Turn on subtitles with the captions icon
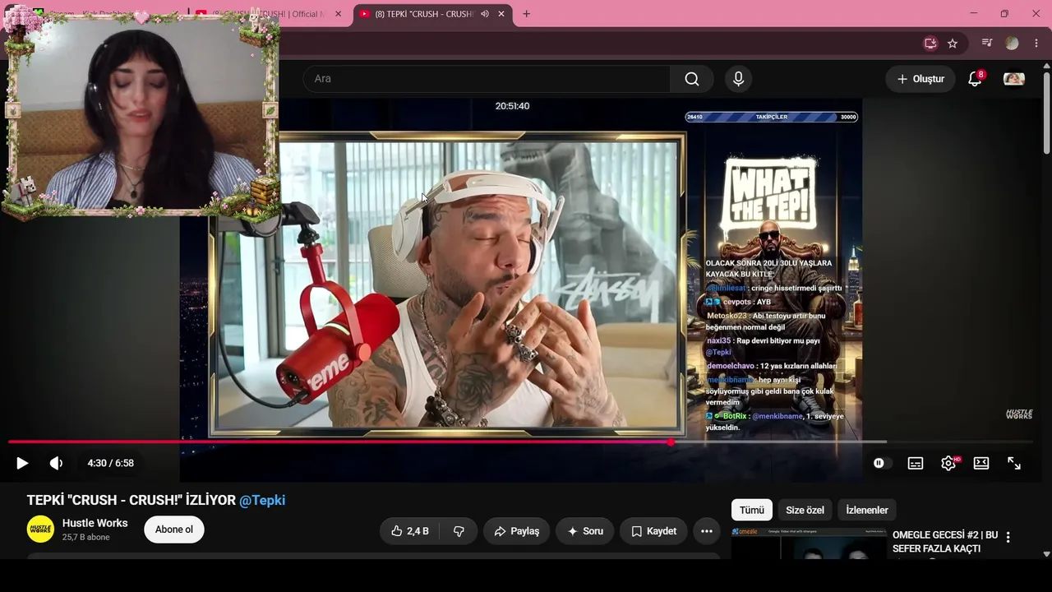This screenshot has height=592, width=1052. click(x=916, y=463)
